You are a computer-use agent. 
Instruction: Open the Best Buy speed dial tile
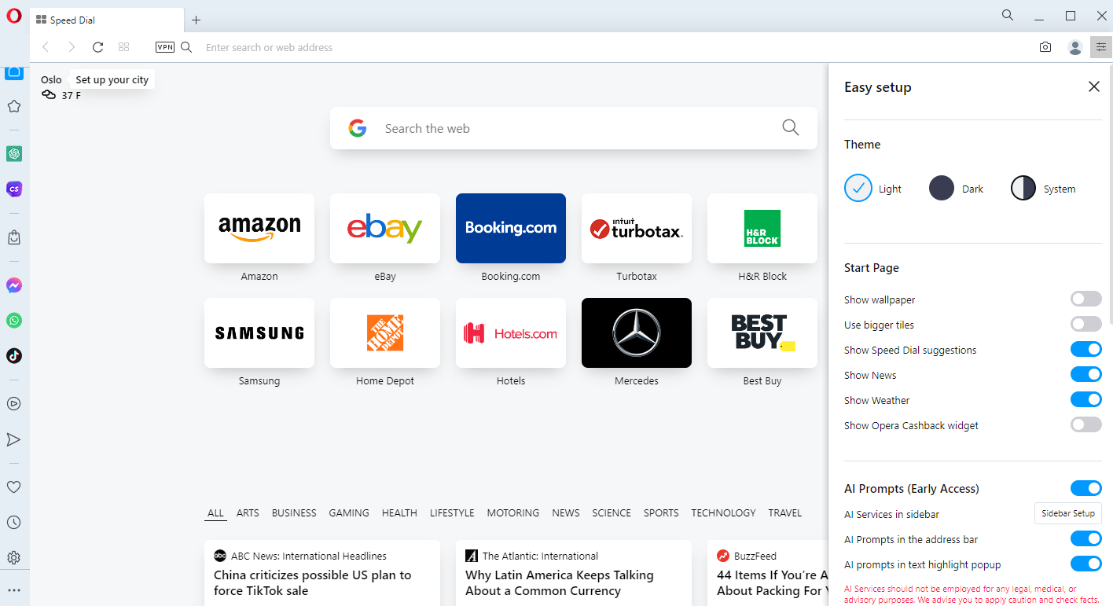click(x=762, y=332)
